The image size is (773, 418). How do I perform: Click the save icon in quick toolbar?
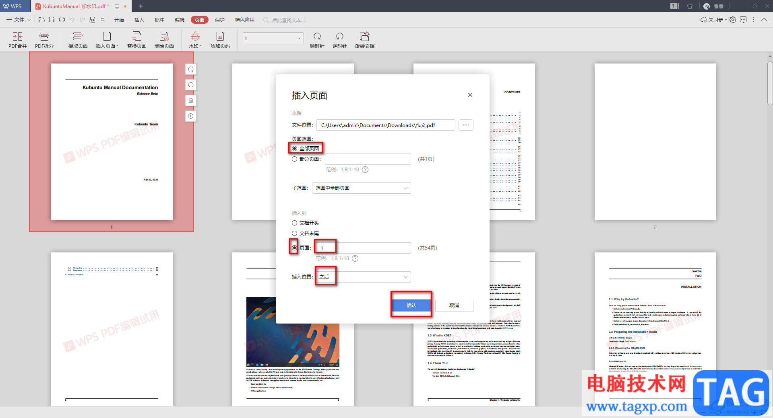tap(52, 20)
